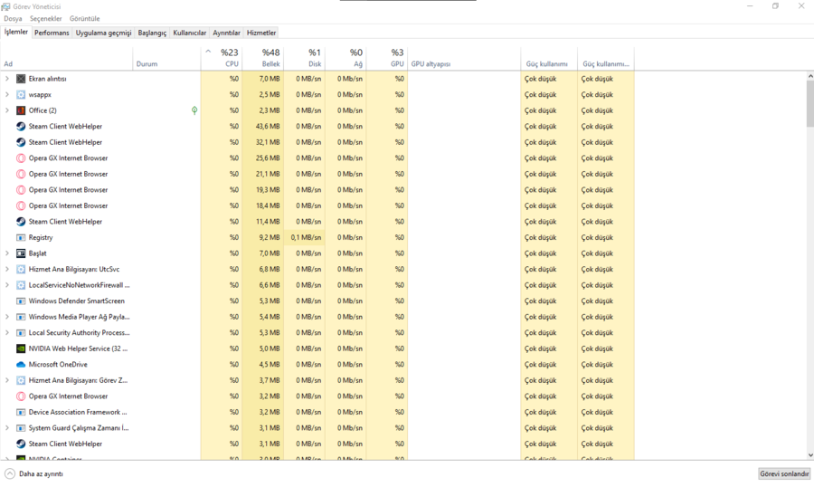Expand the Office (2) process group

pos(6,110)
